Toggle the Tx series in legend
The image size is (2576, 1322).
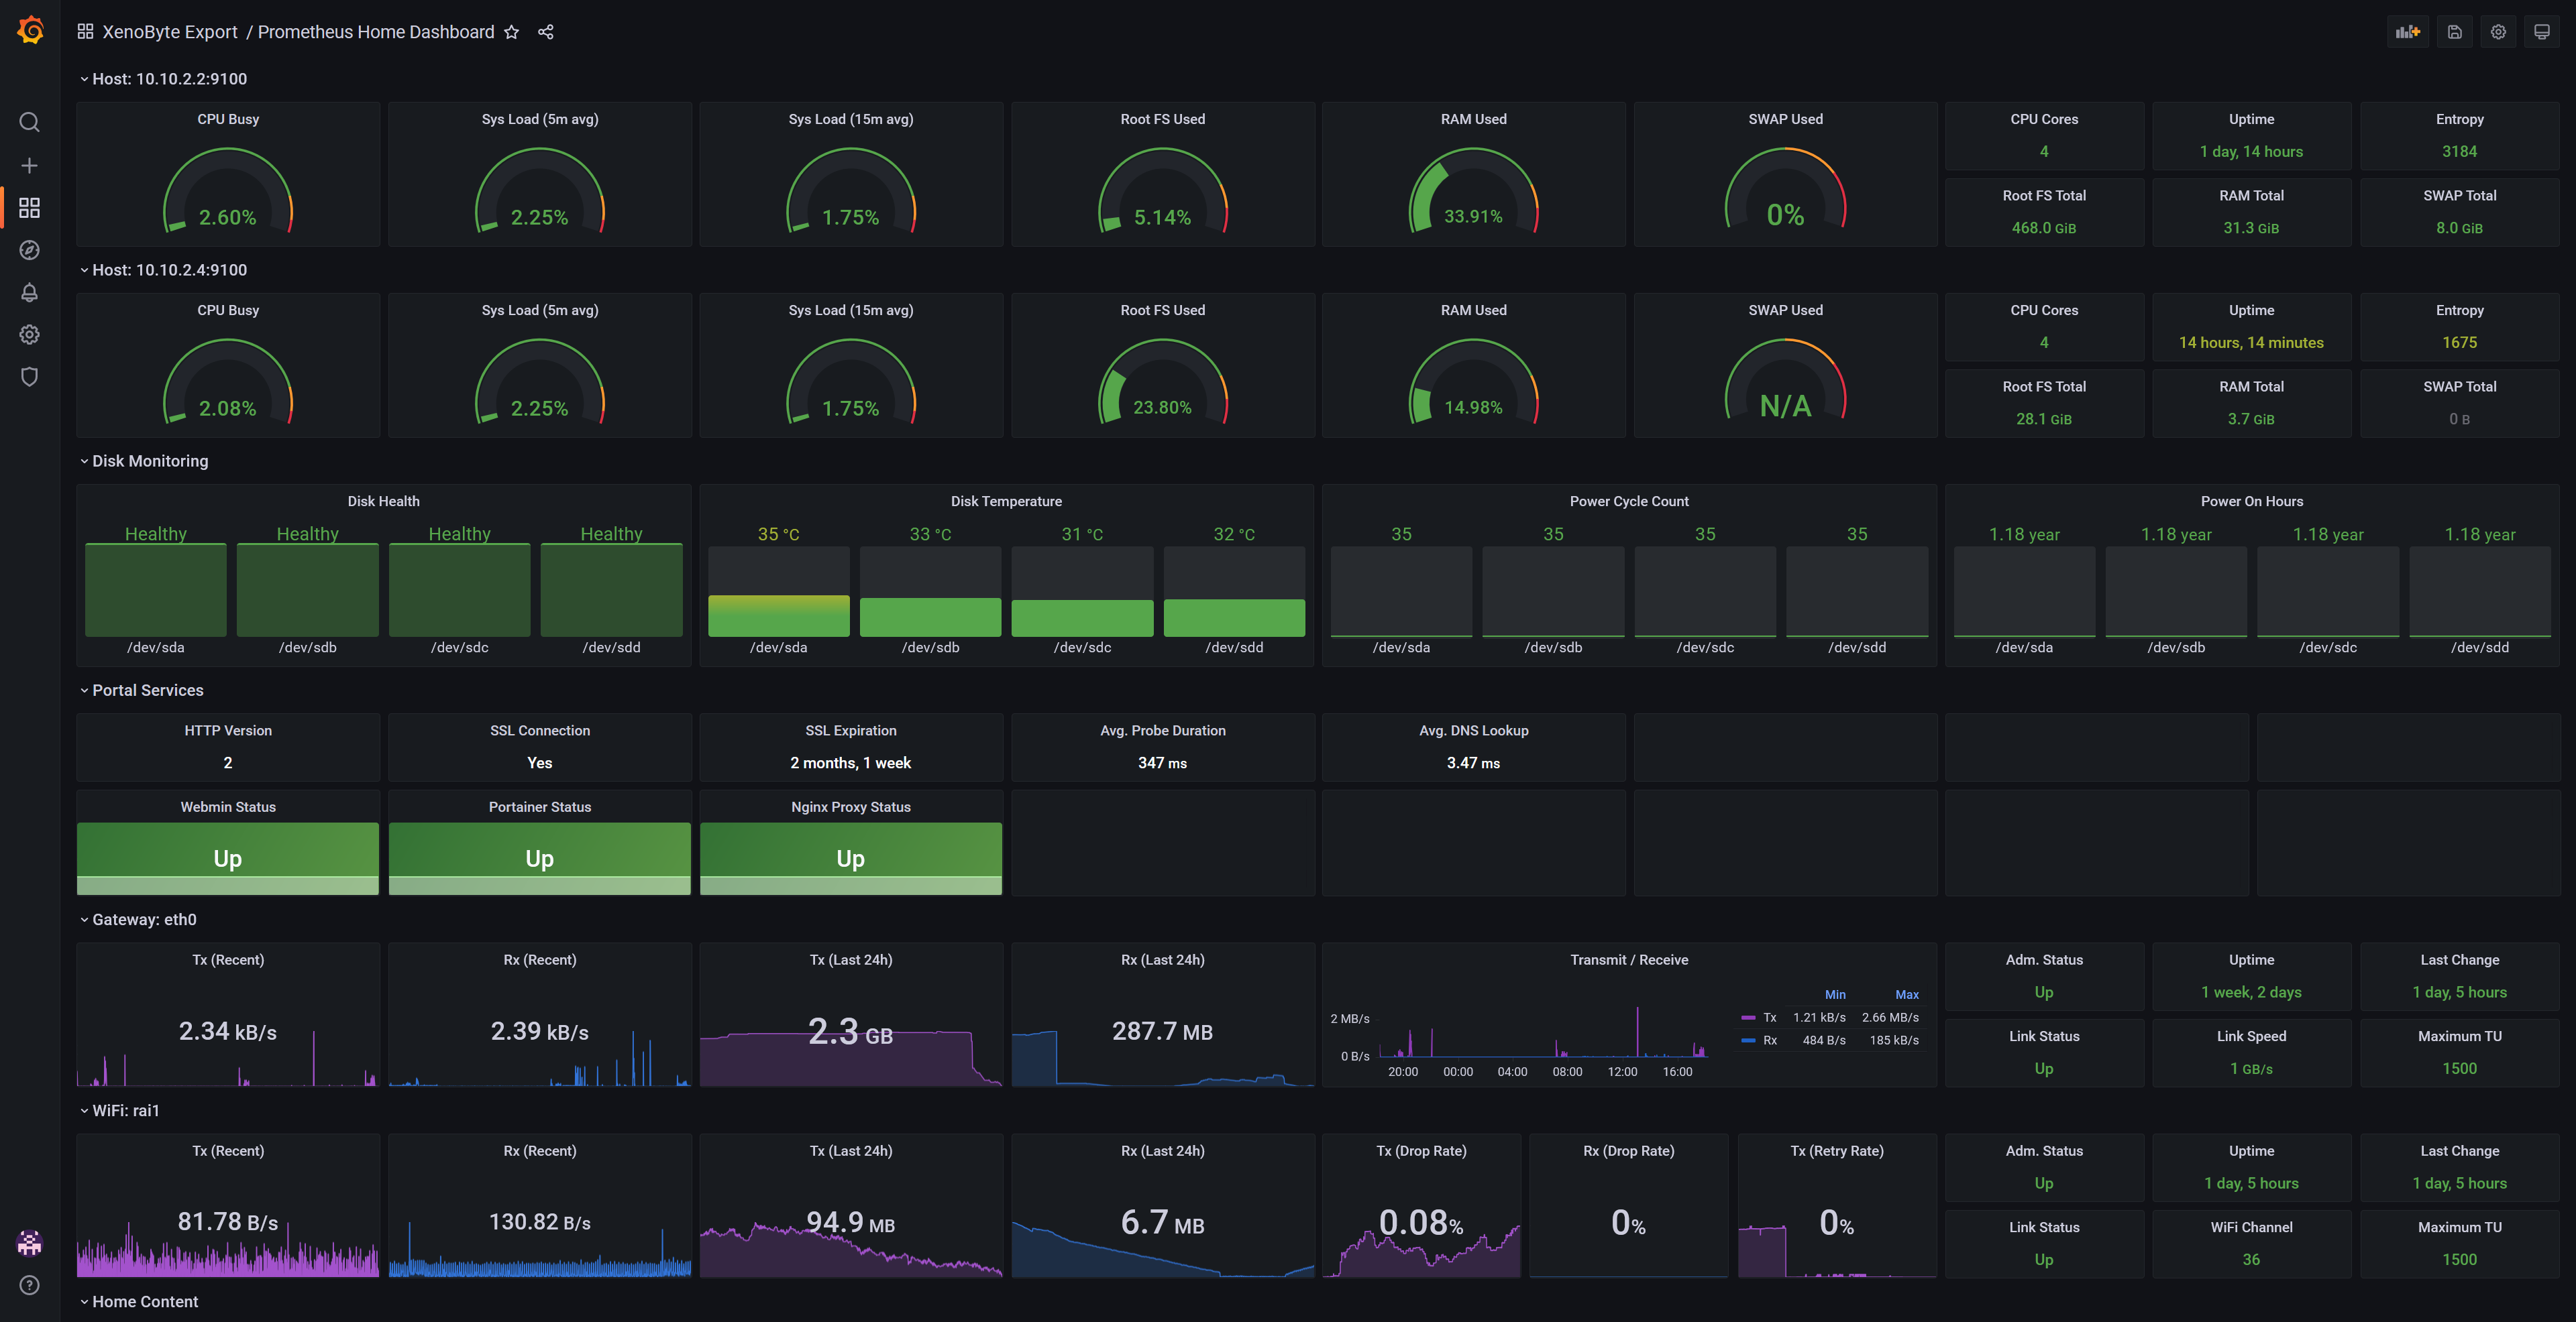coord(1769,1017)
